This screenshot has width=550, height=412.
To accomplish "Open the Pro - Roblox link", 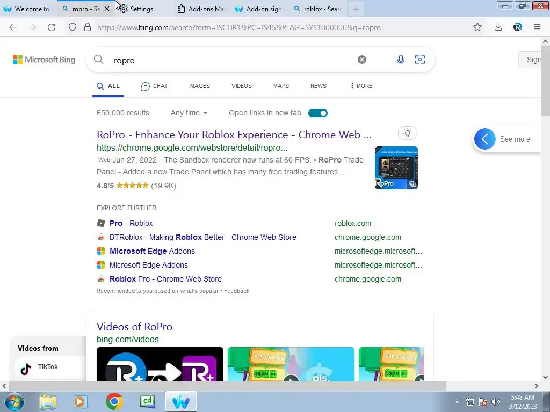I will pos(131,223).
